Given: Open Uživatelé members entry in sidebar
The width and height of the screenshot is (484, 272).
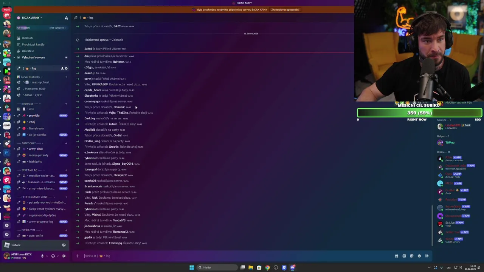Looking at the screenshot, I should [x=28, y=51].
